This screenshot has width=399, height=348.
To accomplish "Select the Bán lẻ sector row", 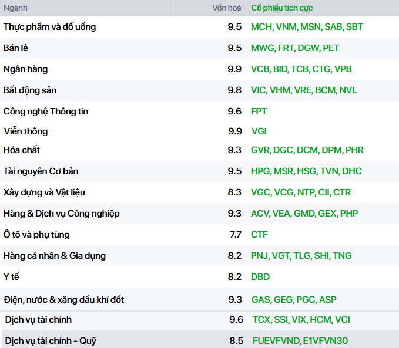I will point(200,48).
